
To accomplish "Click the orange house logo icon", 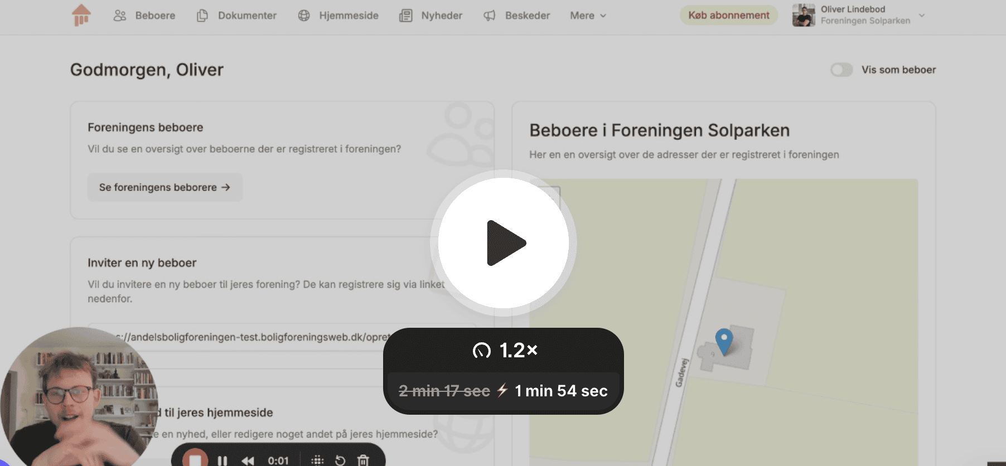I will click(81, 15).
